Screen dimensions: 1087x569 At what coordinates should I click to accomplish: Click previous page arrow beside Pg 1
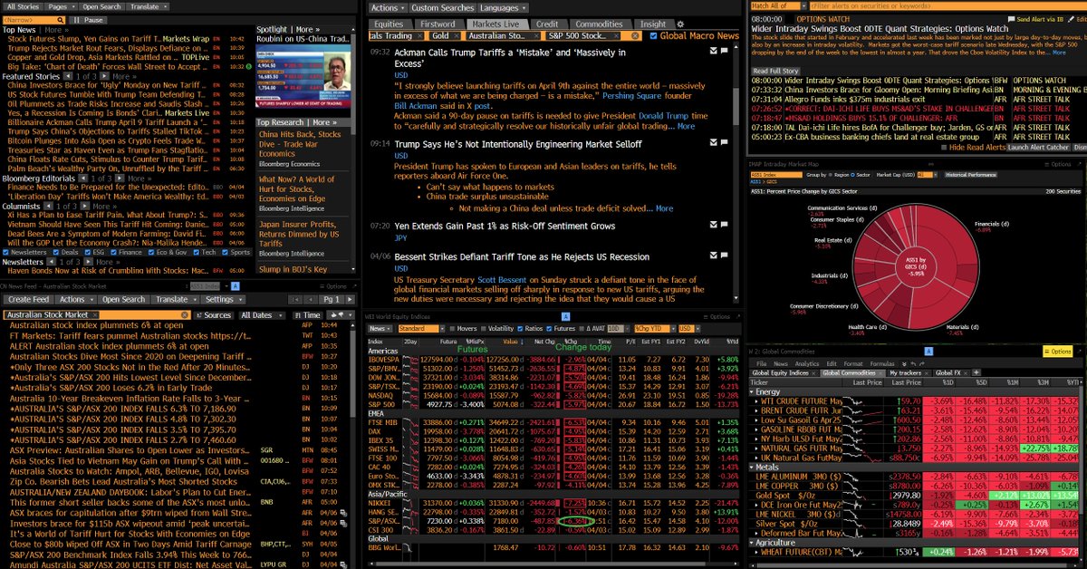point(313,299)
